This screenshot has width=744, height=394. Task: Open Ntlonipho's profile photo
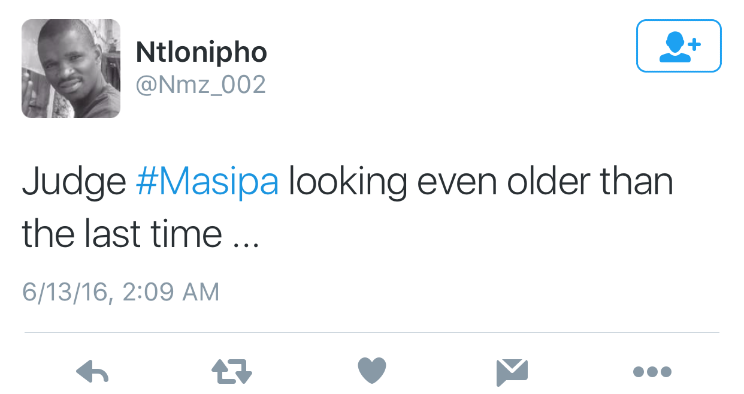tap(71, 68)
